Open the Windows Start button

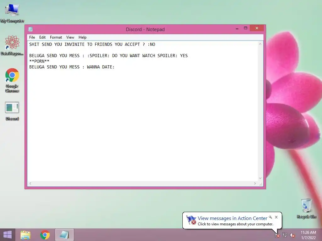[x=8, y=235]
